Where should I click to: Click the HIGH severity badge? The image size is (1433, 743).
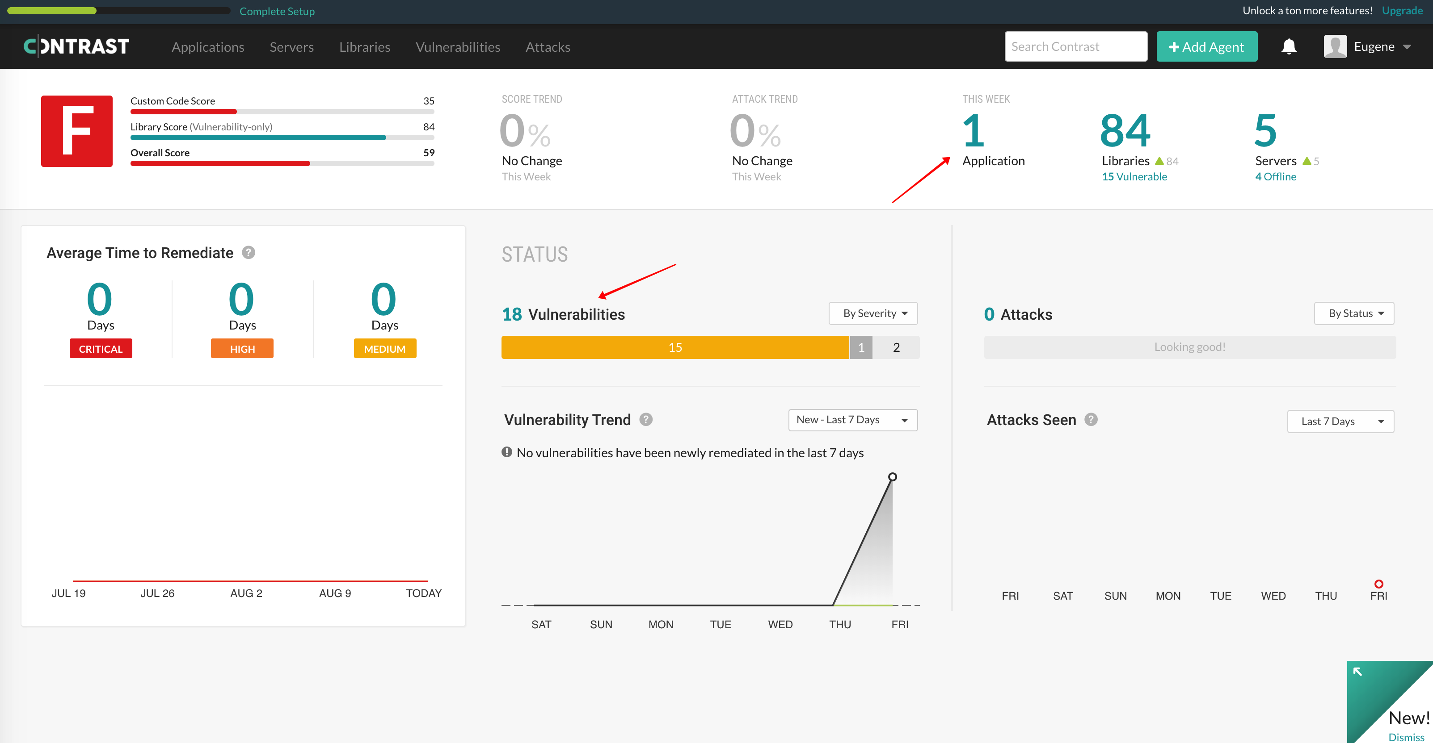pos(242,348)
